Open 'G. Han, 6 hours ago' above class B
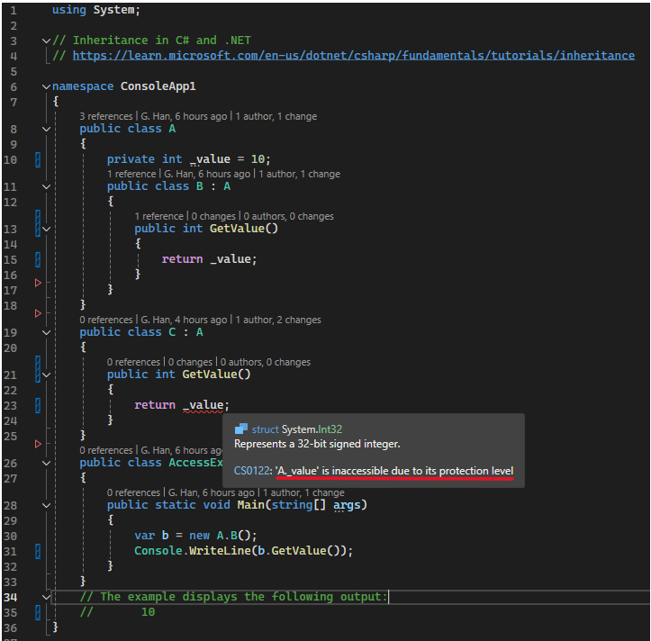The image size is (651, 641). (x=207, y=174)
